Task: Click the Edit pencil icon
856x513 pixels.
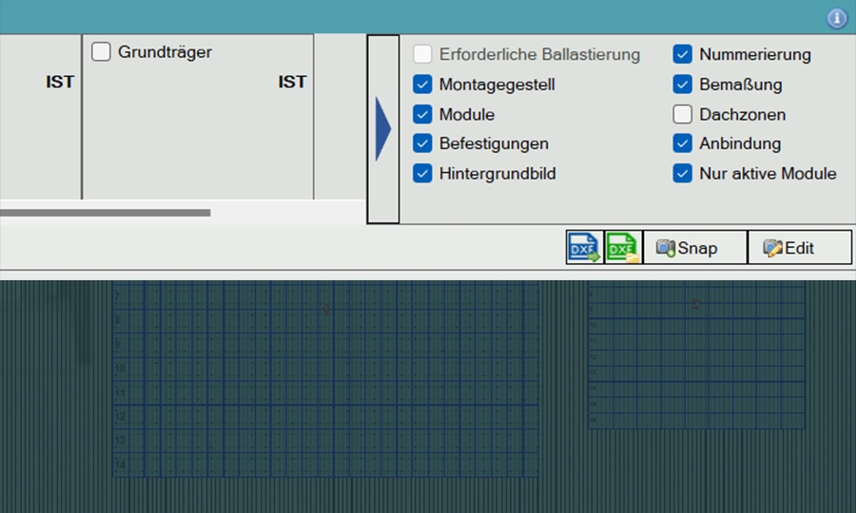Action: coord(772,248)
